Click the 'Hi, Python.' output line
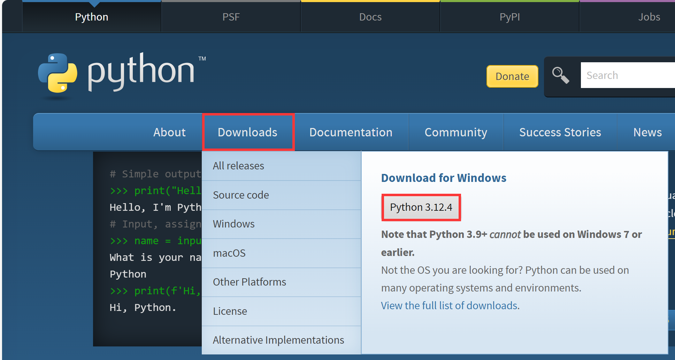675x360 pixels. 143,307
